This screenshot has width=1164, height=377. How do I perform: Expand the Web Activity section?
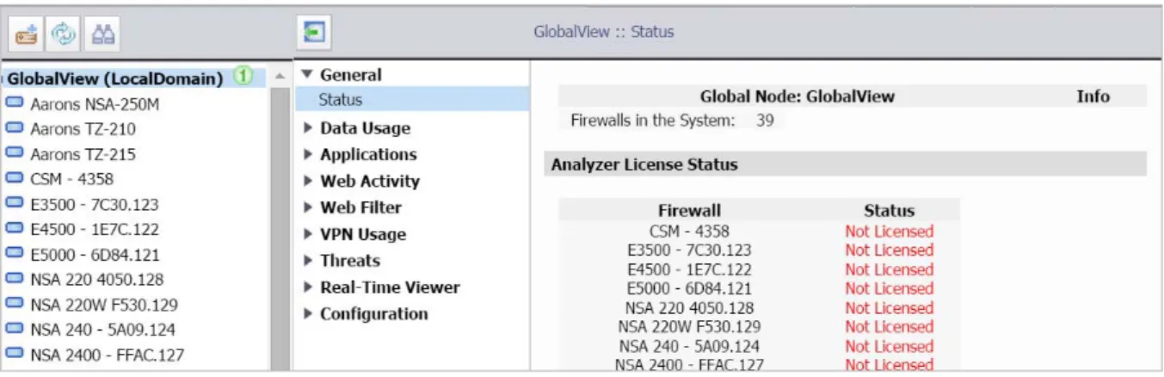(x=308, y=182)
